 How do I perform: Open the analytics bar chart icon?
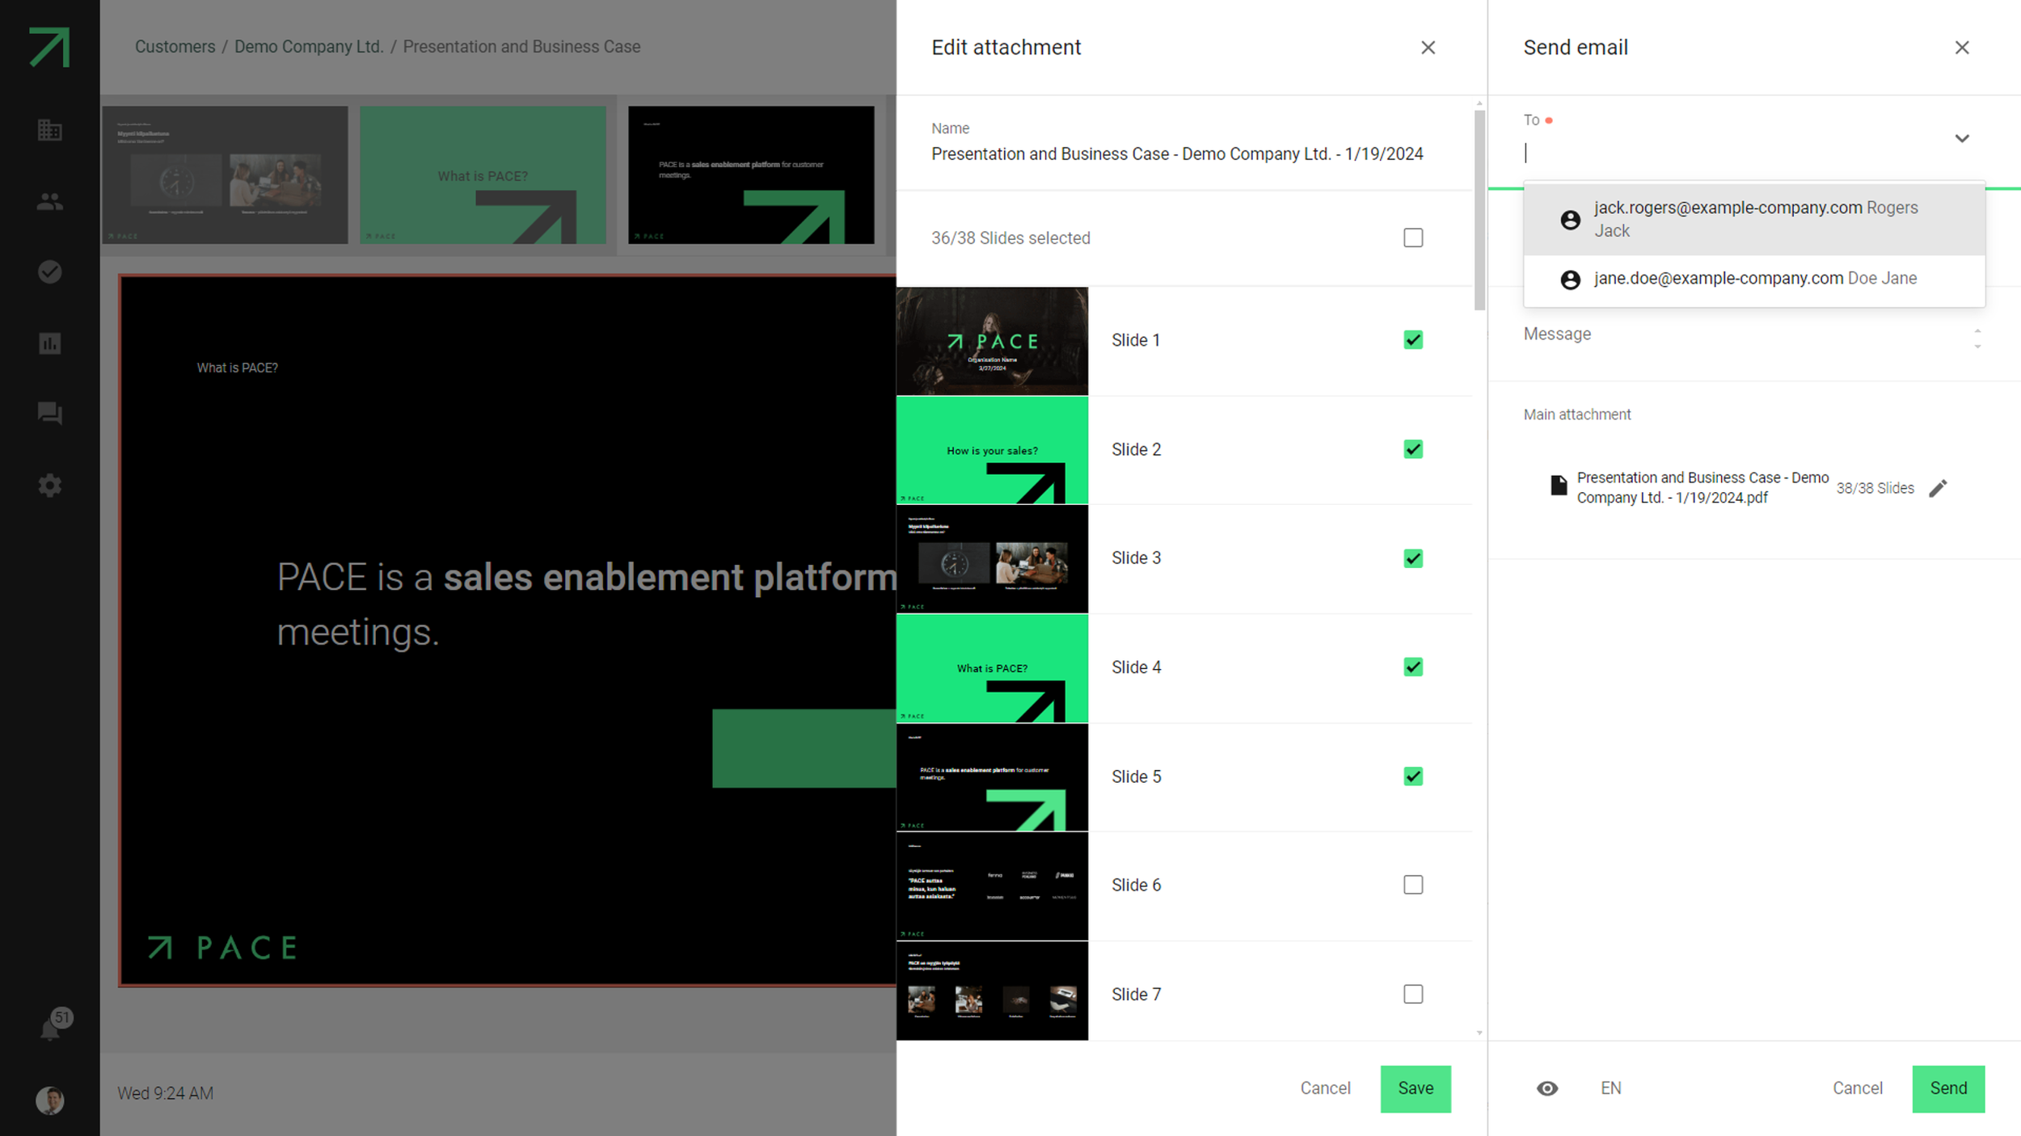[x=49, y=343]
